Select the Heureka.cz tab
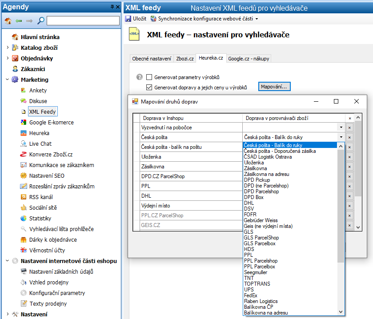373x319 pixels. pos(211,58)
